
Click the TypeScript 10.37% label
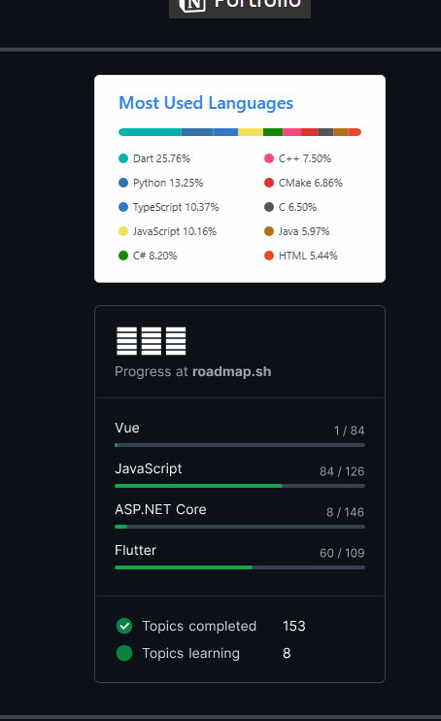point(176,207)
